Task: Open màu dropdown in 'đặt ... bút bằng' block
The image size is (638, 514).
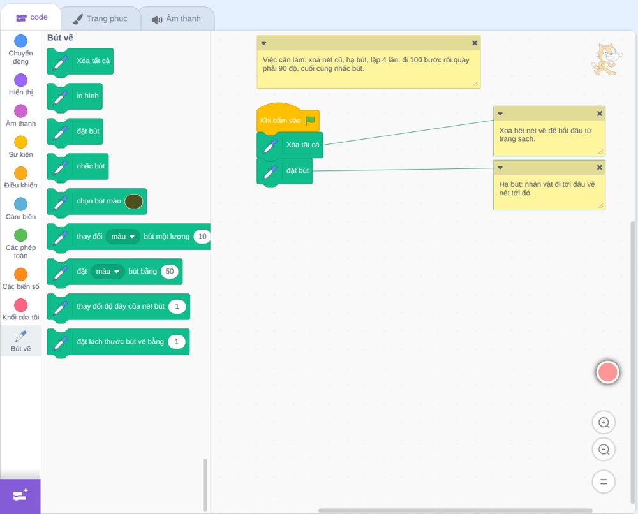Action: tap(107, 271)
